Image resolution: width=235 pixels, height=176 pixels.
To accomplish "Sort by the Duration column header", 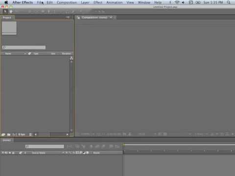I will point(67,53).
